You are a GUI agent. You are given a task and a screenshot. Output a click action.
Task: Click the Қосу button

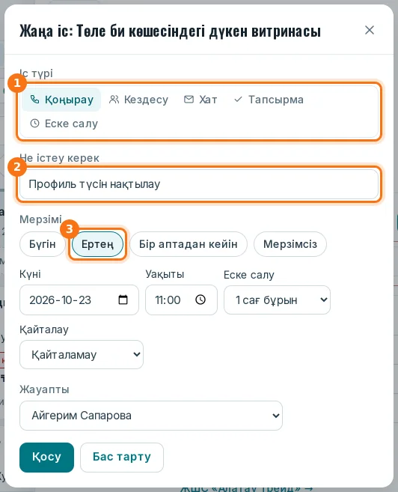click(x=46, y=457)
